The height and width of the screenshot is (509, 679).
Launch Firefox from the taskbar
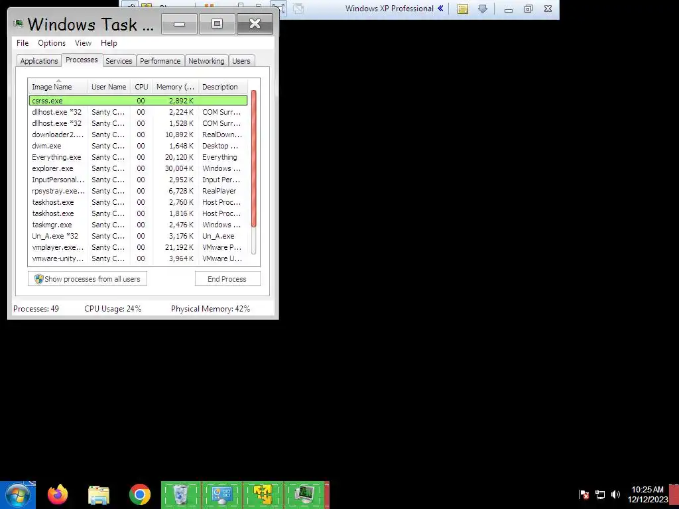(x=58, y=494)
